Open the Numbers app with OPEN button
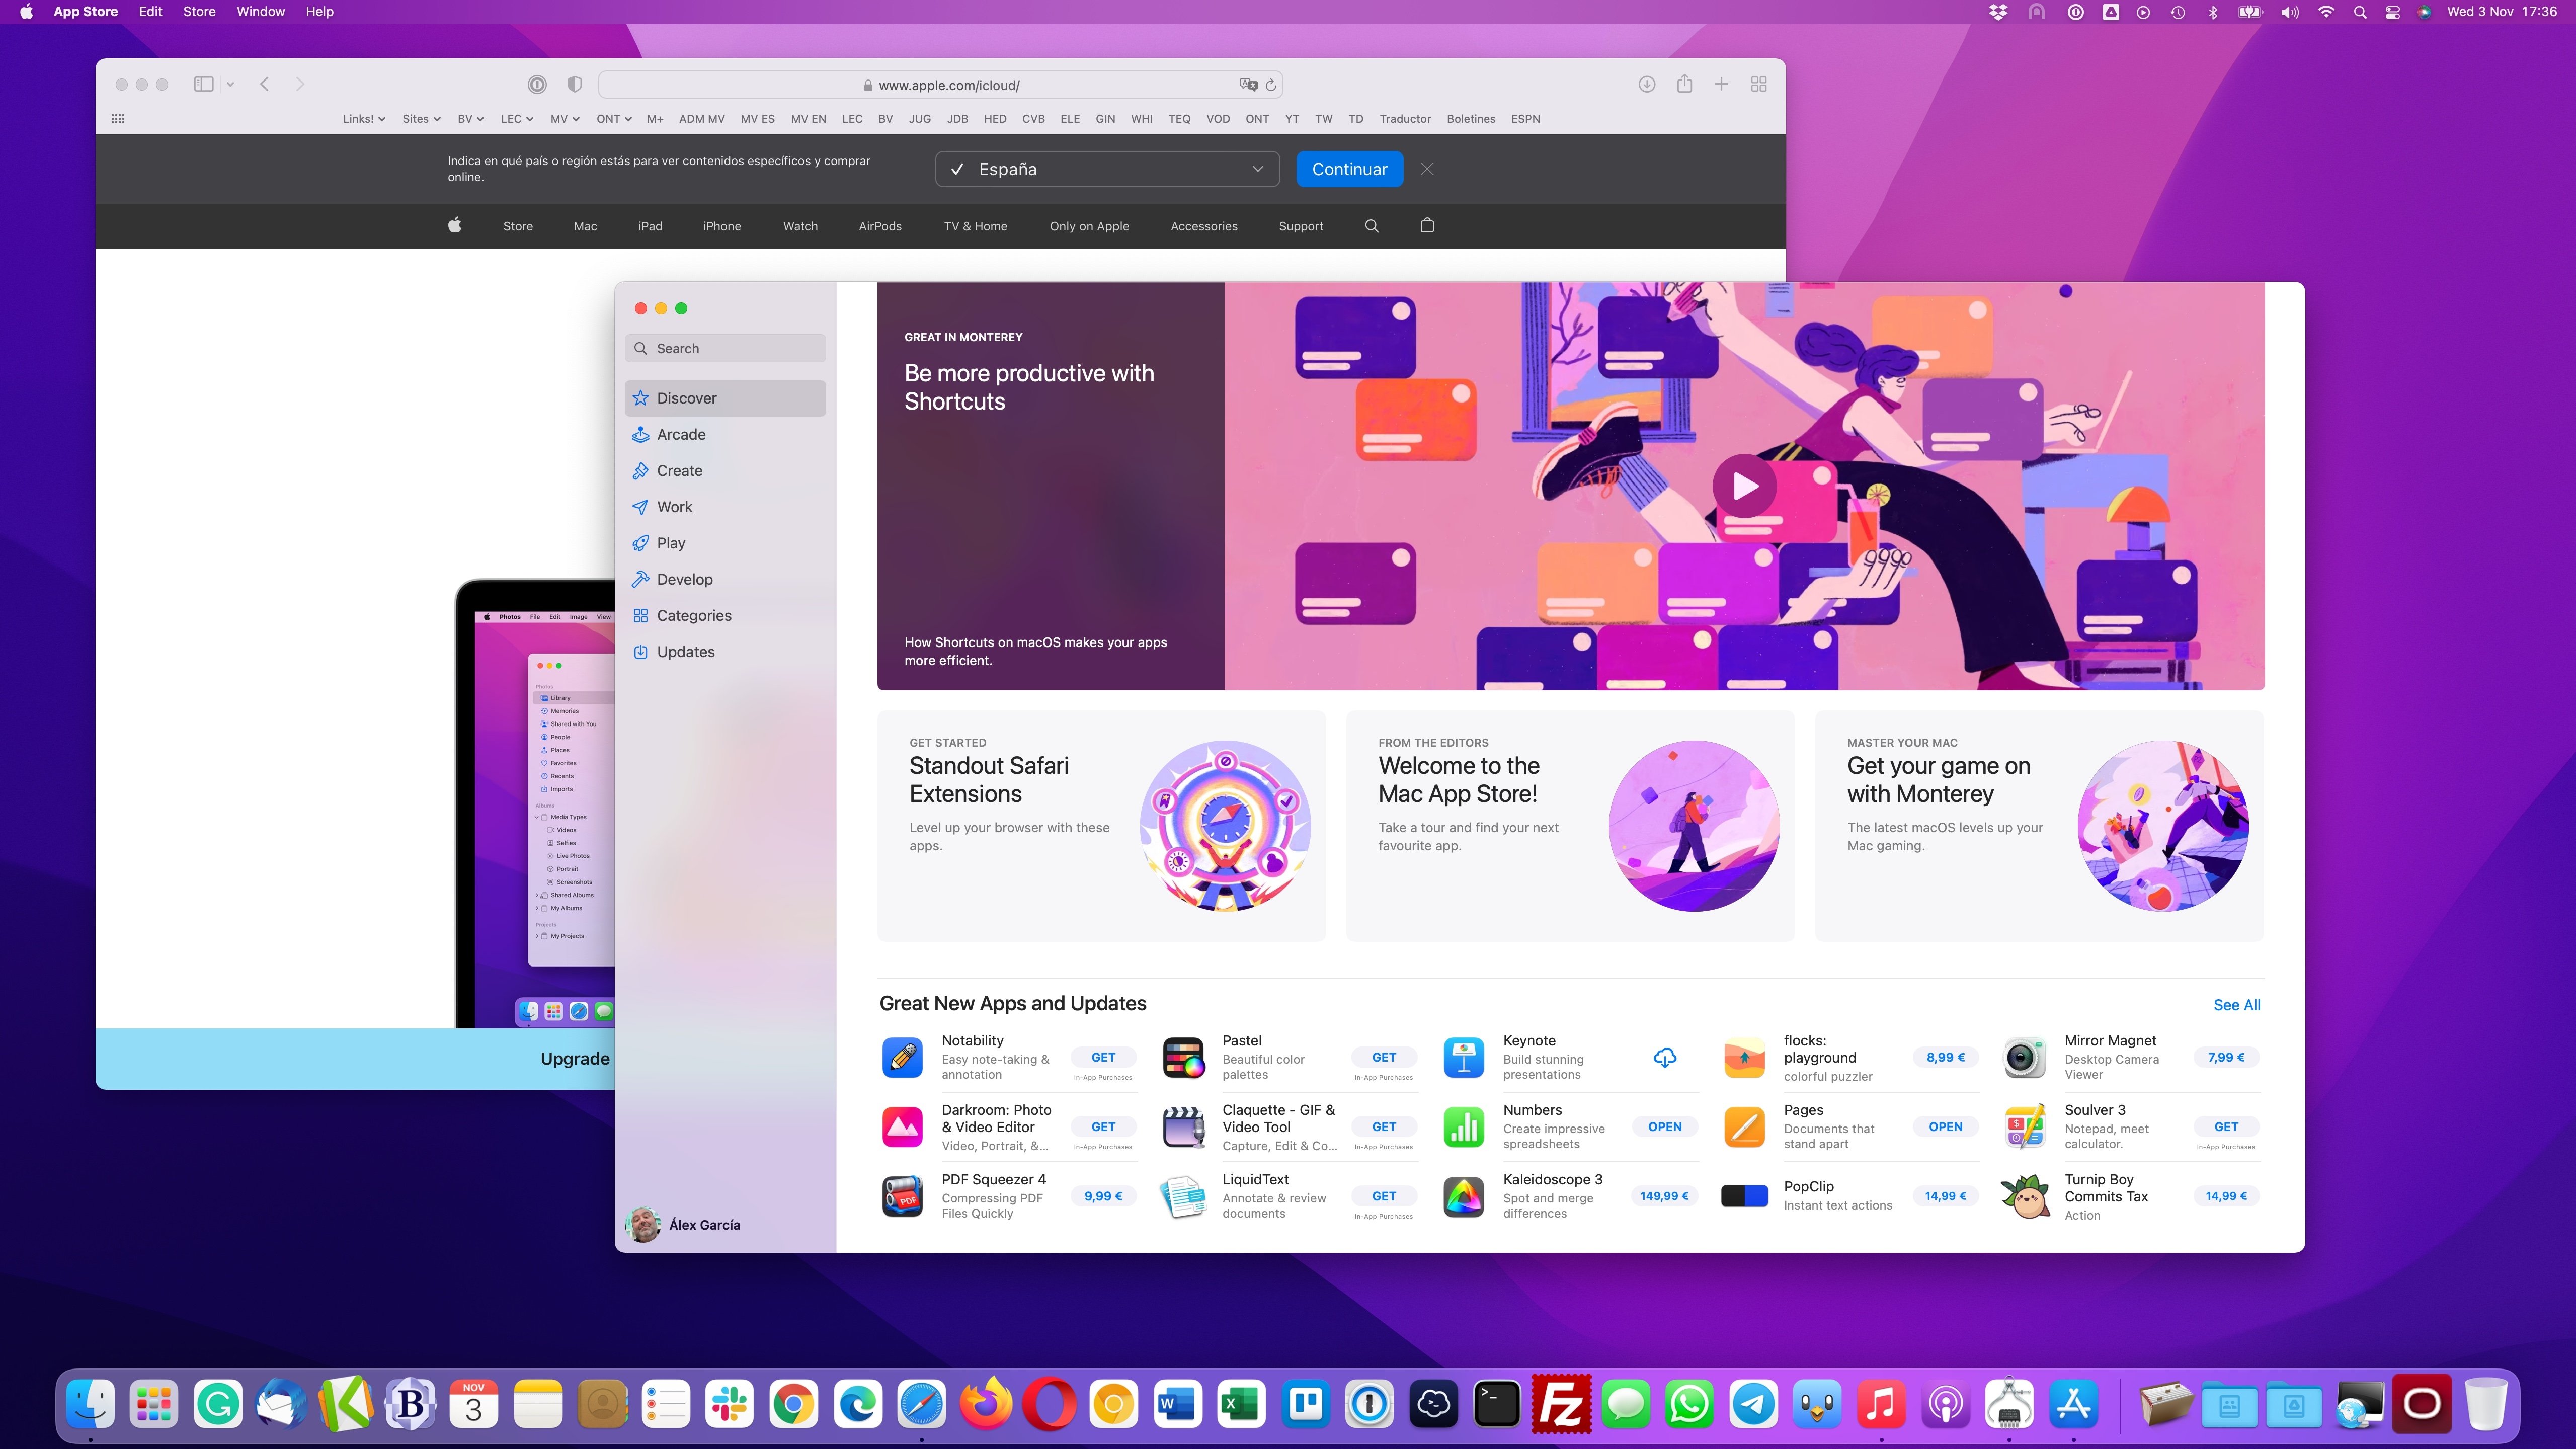Viewport: 2576px width, 1449px height. [1665, 1127]
